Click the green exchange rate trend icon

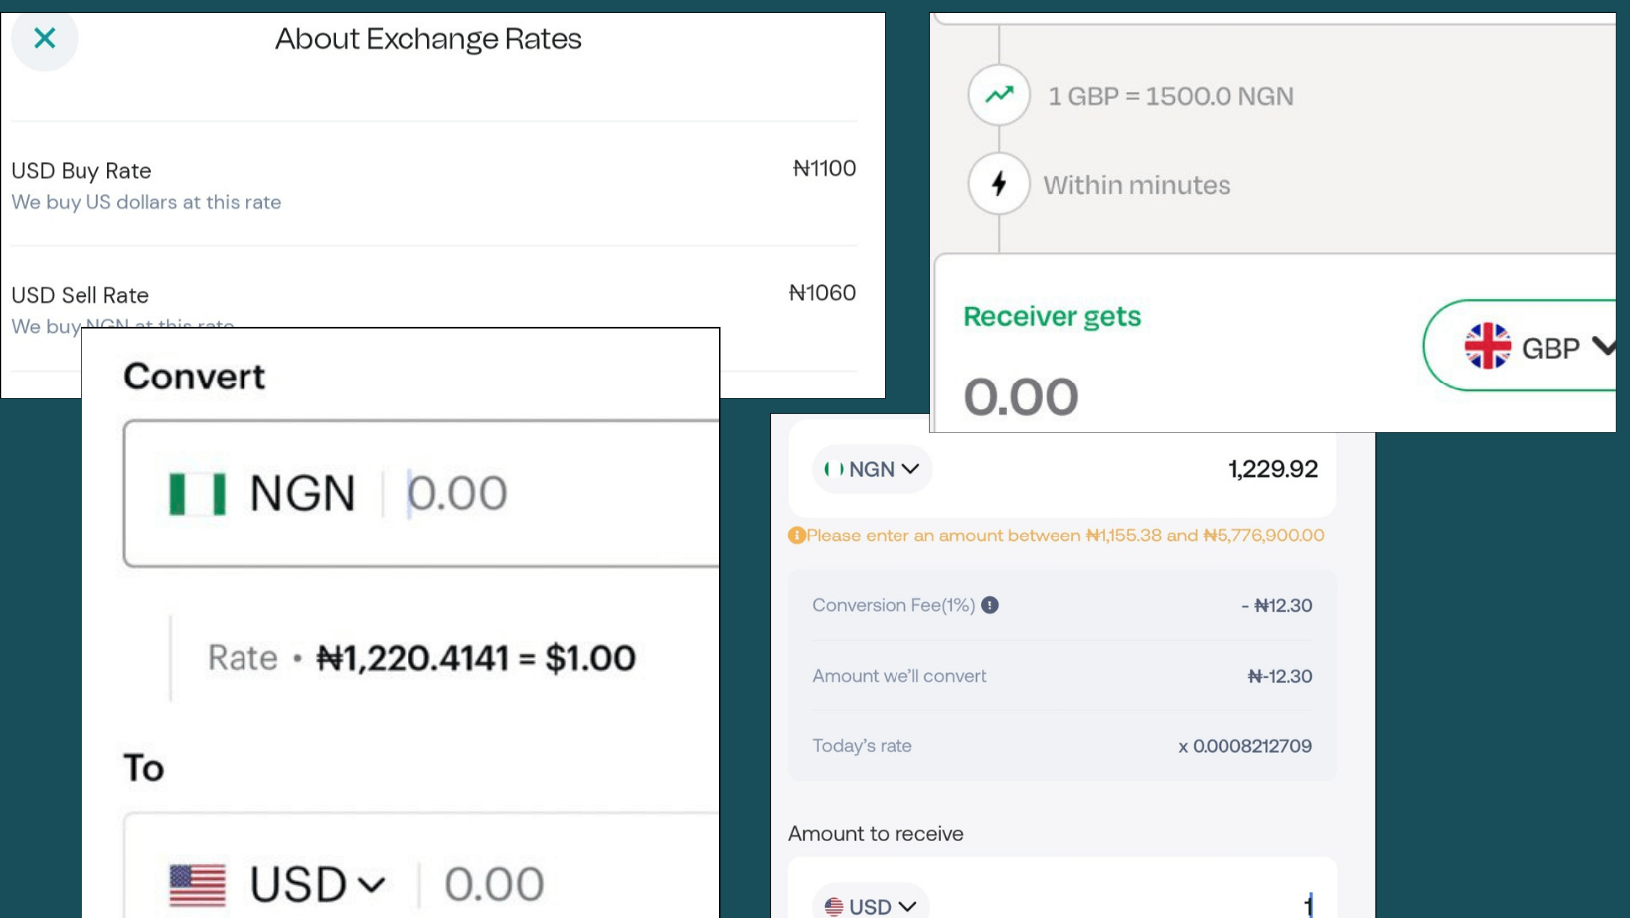coord(997,94)
